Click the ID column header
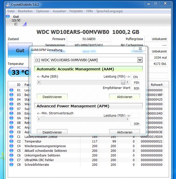Screen dimensions: 176x179 coord(19,85)
